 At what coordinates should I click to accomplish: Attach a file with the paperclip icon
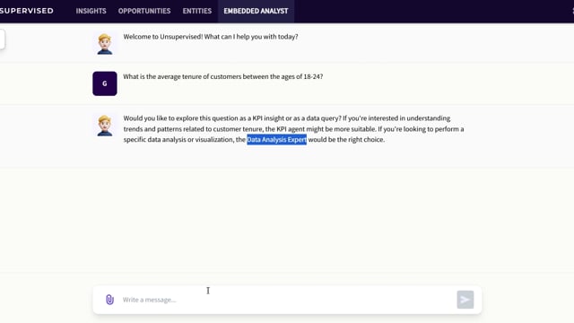(x=109, y=300)
